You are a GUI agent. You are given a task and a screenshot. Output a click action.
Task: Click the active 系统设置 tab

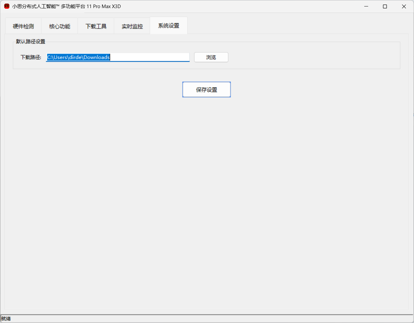pos(169,26)
